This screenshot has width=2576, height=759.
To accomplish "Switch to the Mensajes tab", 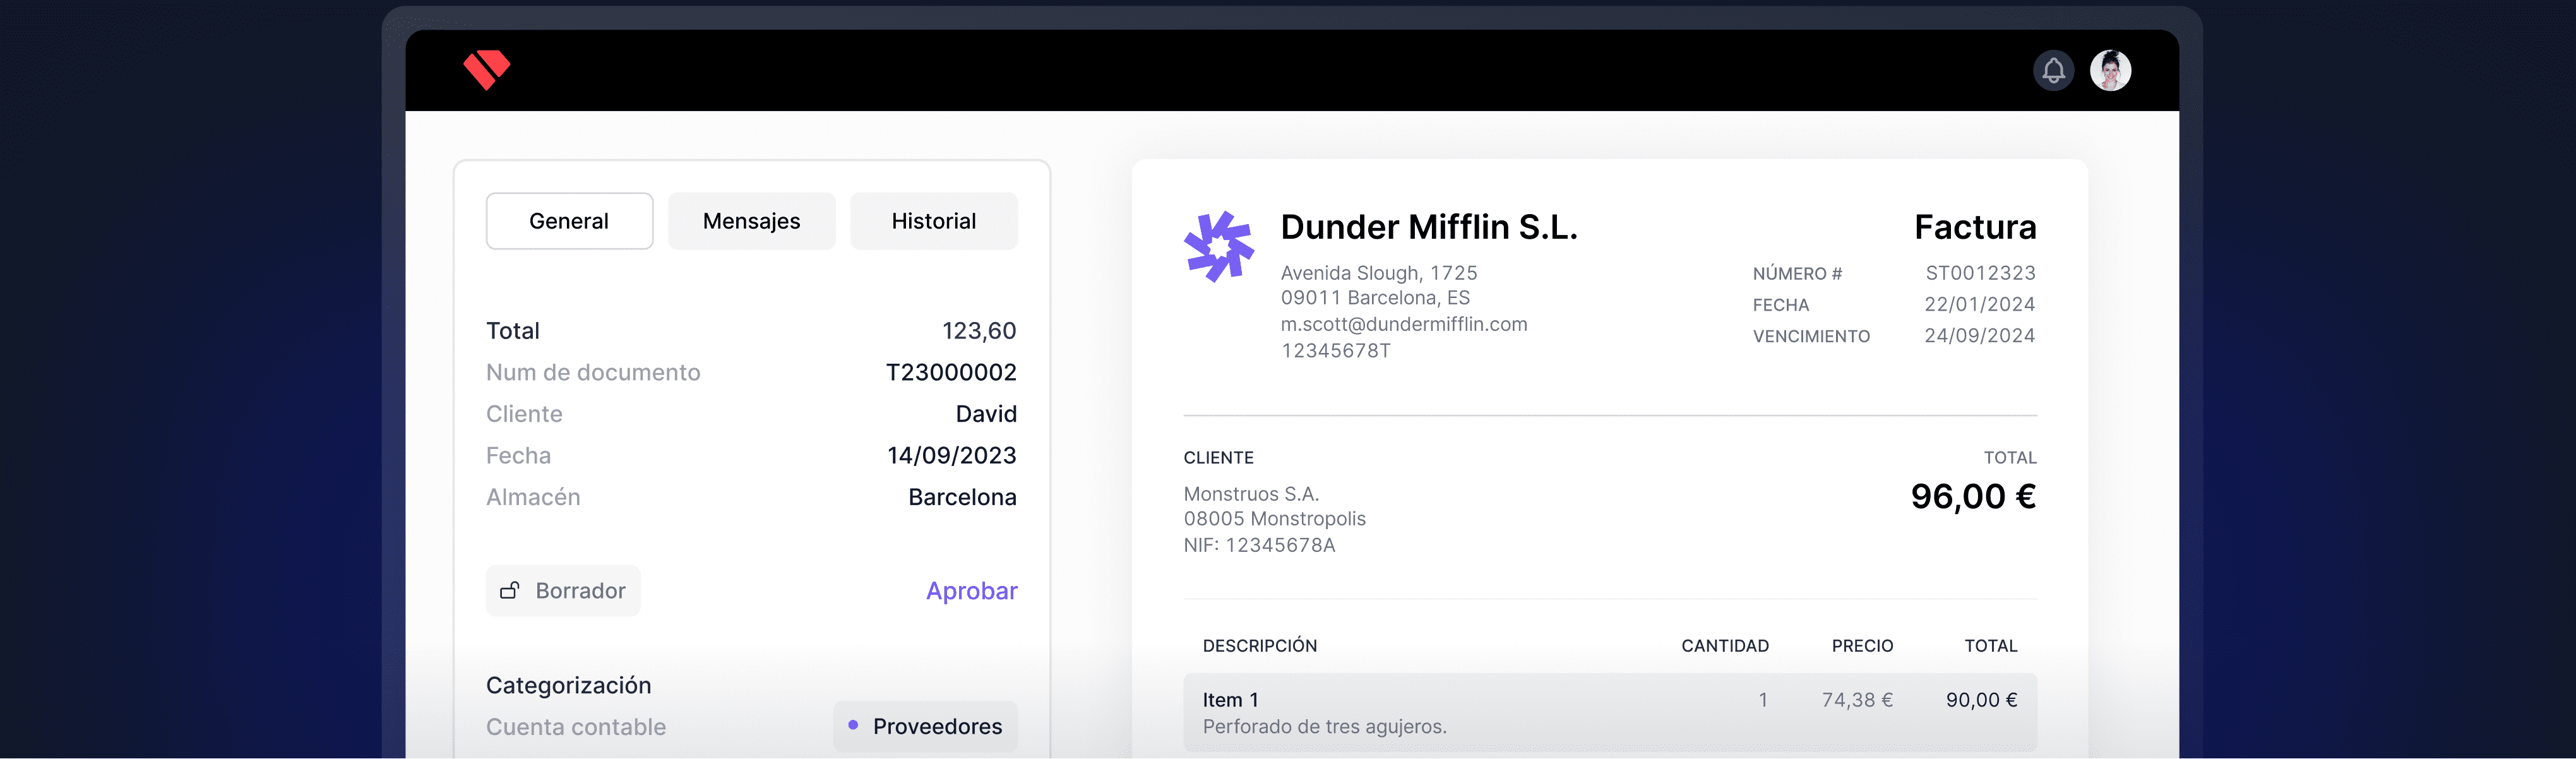I will [751, 221].
